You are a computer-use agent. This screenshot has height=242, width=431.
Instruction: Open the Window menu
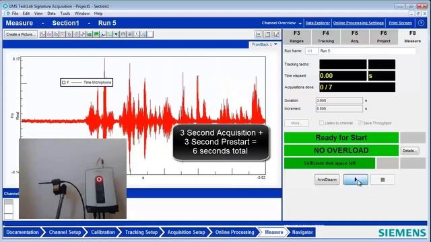point(82,13)
